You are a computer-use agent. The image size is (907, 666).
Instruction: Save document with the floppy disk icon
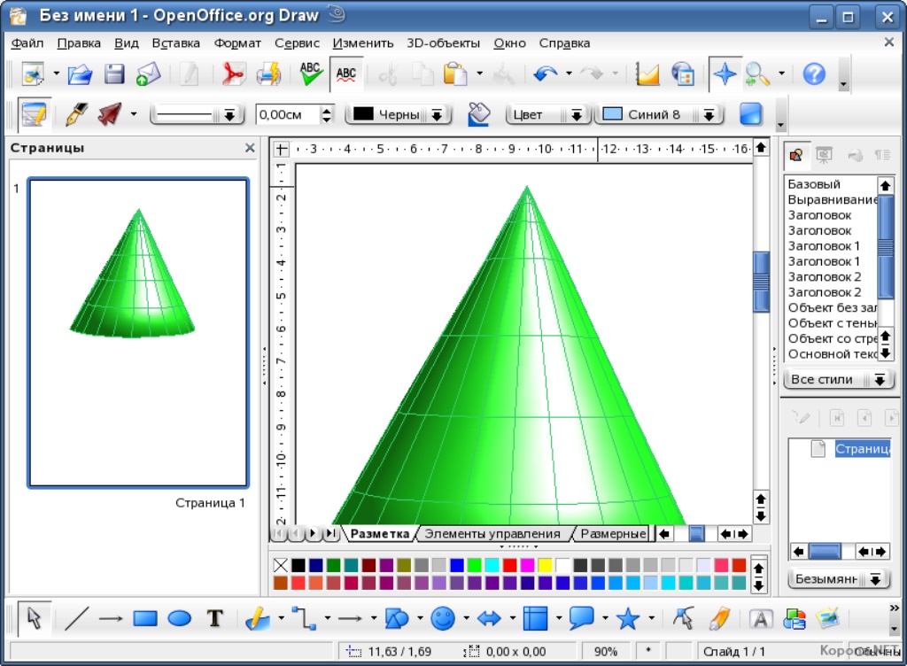click(x=114, y=74)
